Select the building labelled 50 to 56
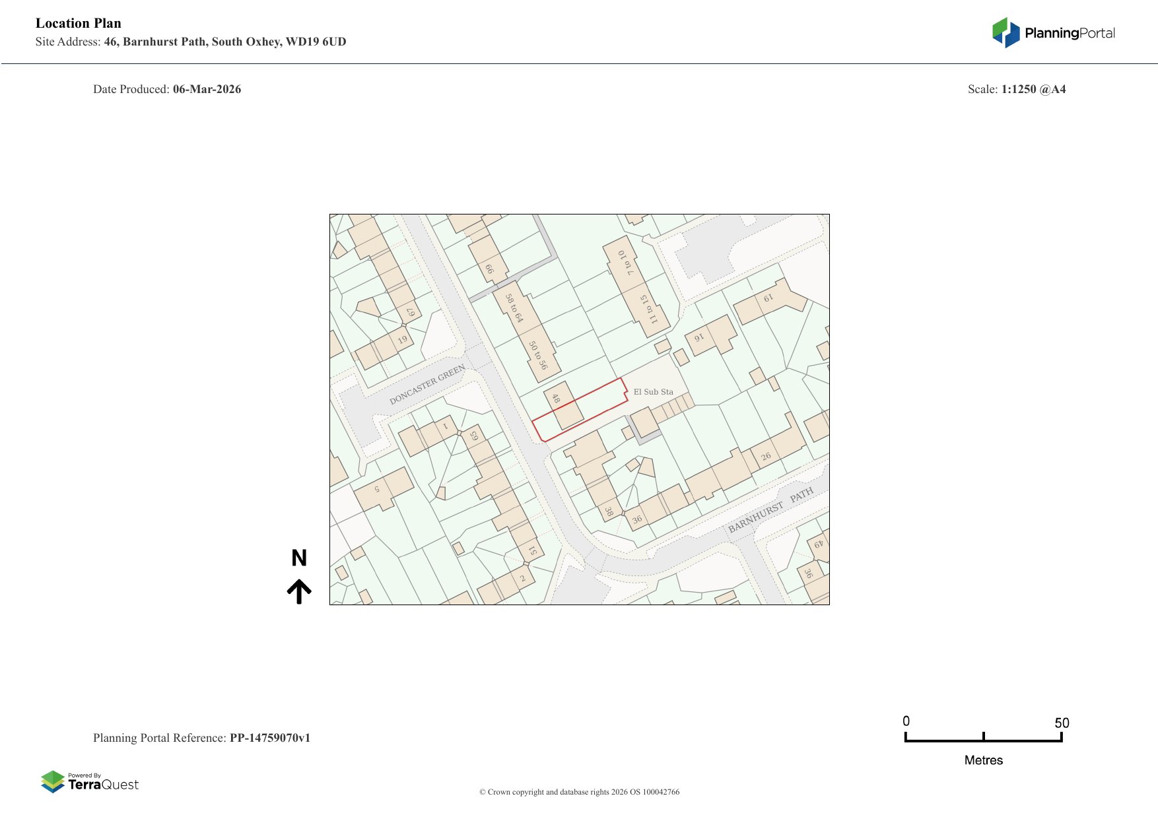 pyautogui.click(x=538, y=355)
